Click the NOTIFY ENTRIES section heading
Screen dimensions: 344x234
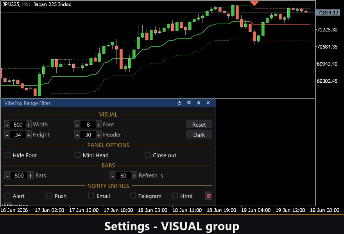coord(108,186)
